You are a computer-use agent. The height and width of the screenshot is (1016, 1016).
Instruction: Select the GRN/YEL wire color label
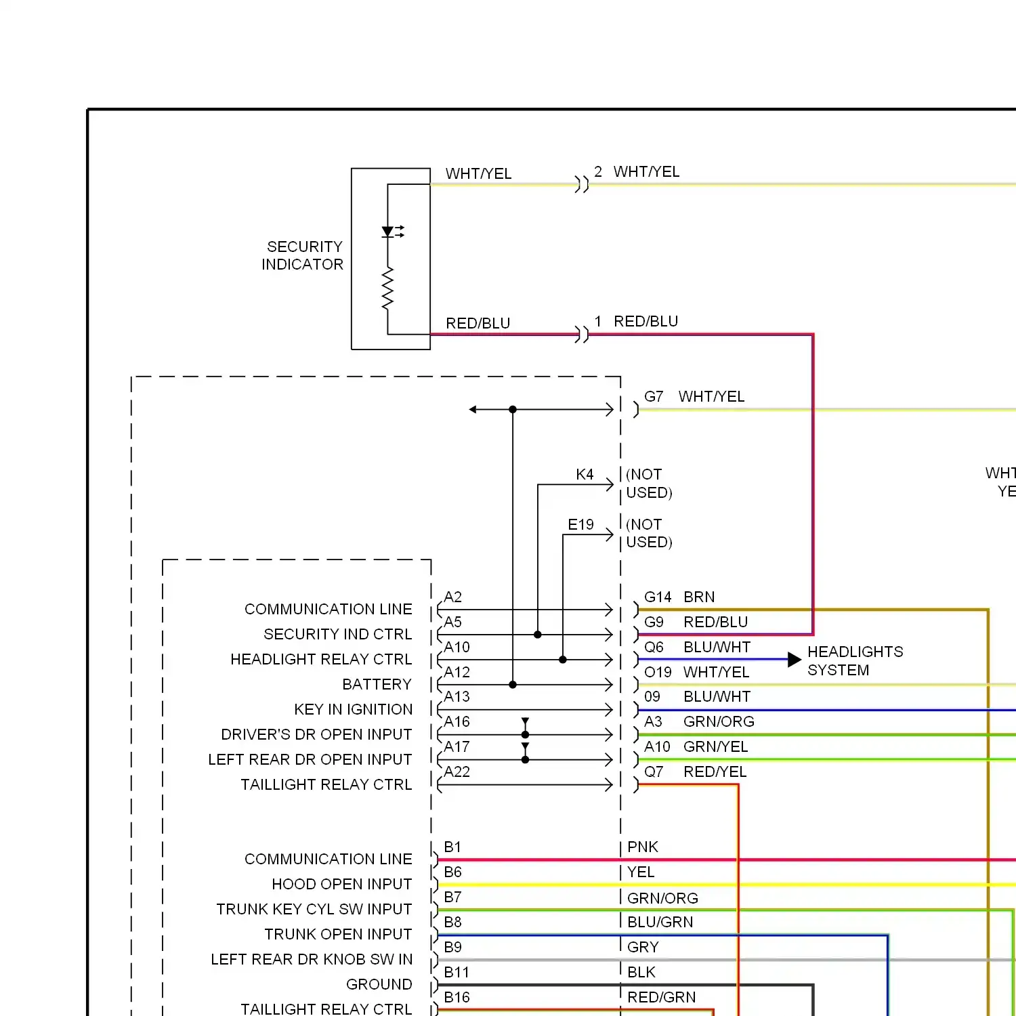pyautogui.click(x=715, y=746)
